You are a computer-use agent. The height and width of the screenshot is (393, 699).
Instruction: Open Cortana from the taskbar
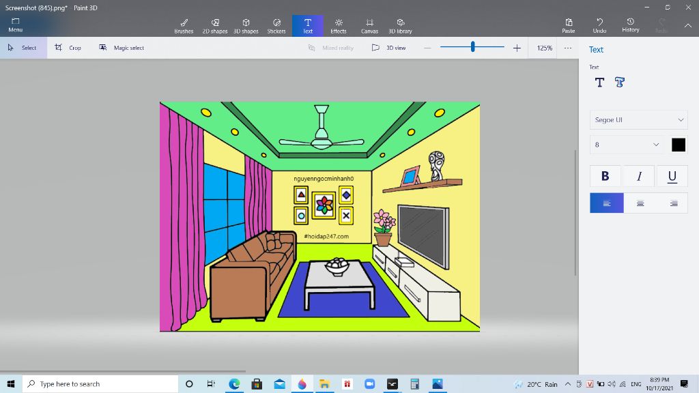[x=189, y=383]
